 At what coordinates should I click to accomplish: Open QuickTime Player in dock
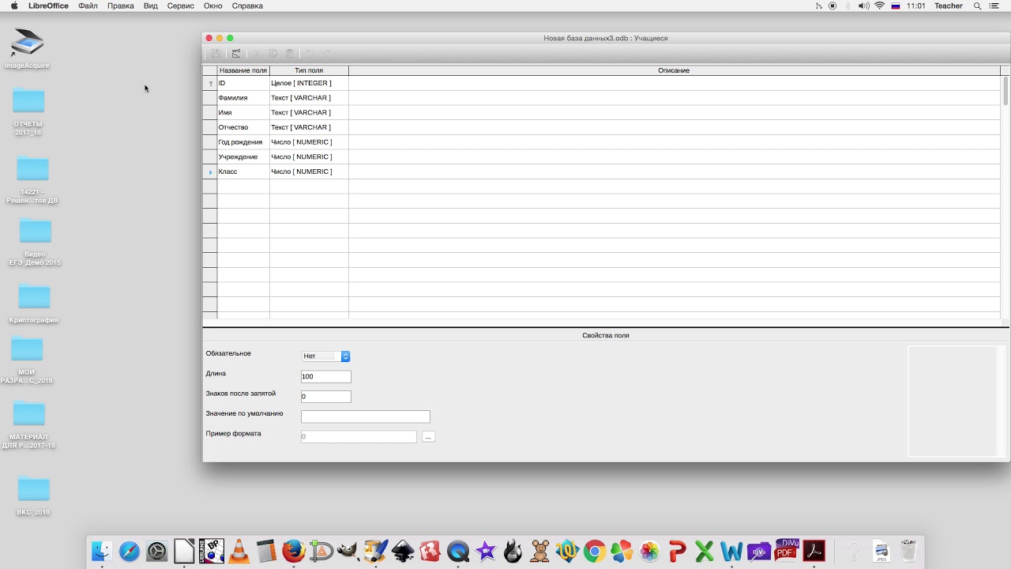pyautogui.click(x=458, y=551)
